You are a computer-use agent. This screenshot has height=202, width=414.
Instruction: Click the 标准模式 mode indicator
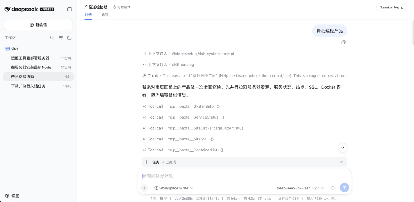(x=122, y=7)
